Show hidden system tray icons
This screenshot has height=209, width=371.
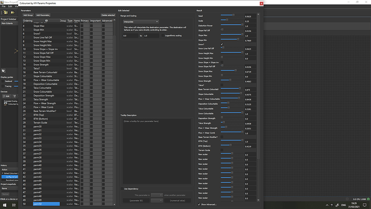327,205
